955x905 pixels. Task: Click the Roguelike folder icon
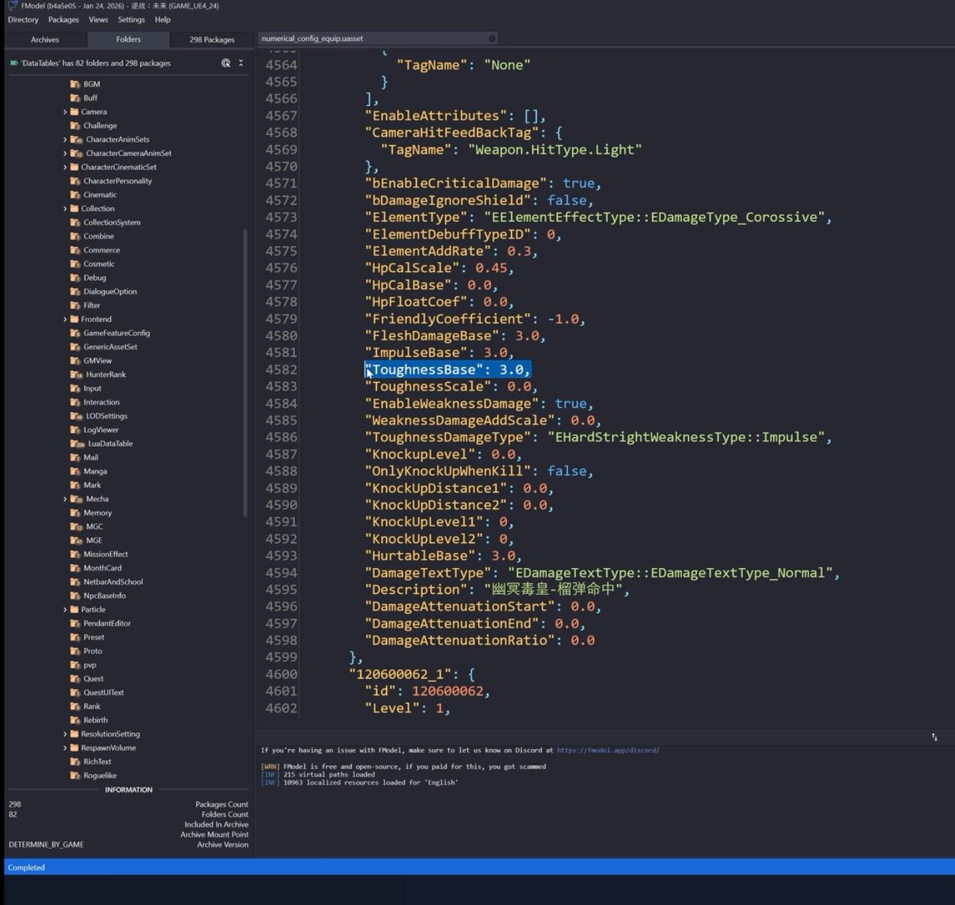75,776
